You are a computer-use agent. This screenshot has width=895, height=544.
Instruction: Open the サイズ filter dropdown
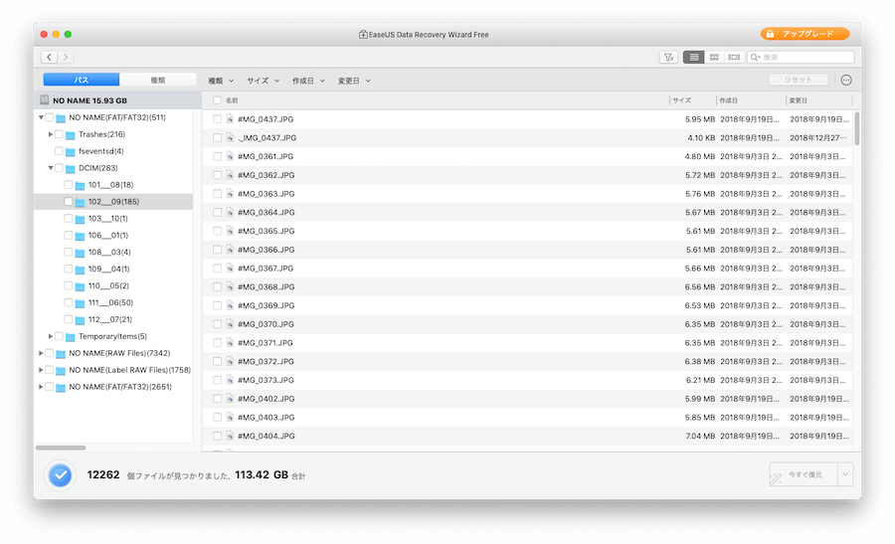(x=263, y=81)
